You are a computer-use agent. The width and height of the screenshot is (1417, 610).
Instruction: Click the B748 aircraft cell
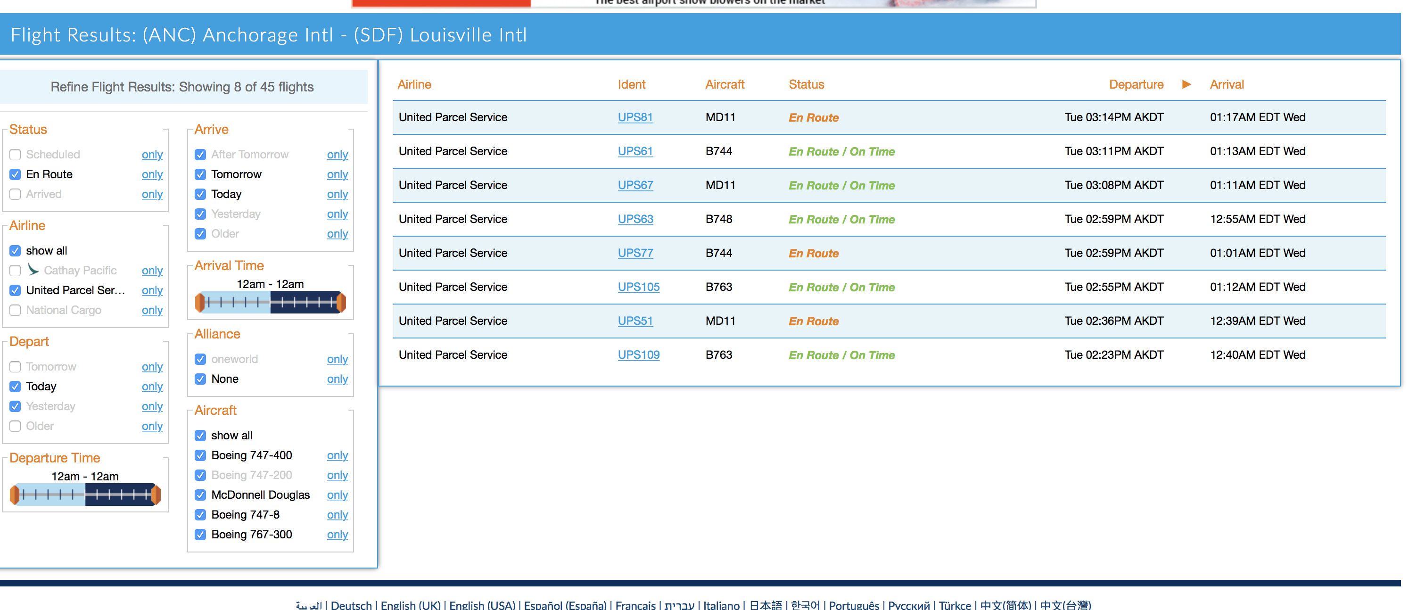(x=719, y=219)
